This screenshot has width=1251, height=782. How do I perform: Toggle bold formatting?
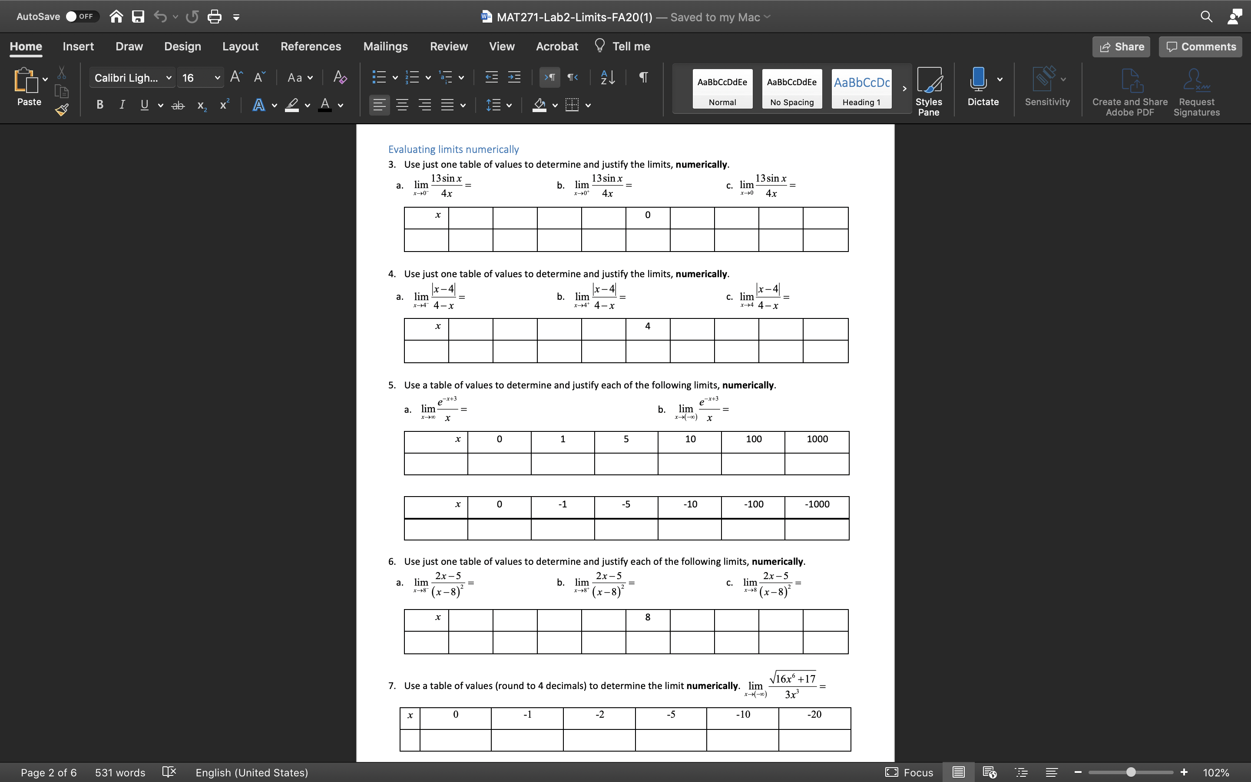tap(100, 105)
